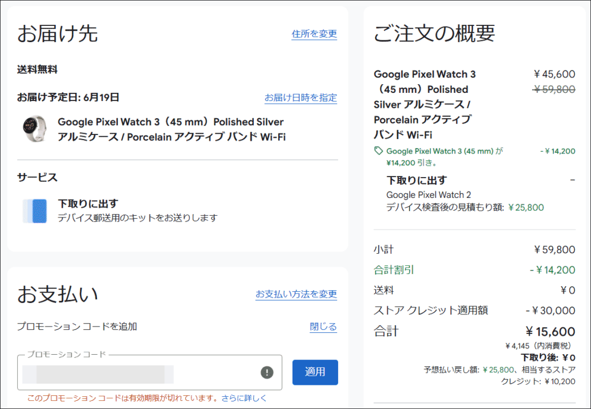Click the 住所を変更 link

[x=314, y=33]
